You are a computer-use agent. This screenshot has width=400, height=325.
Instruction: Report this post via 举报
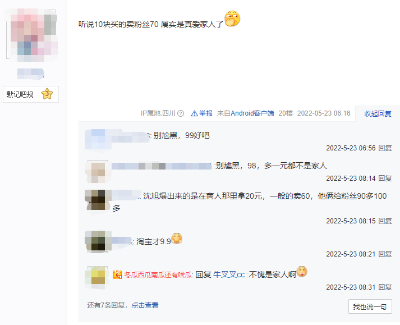[206, 113]
